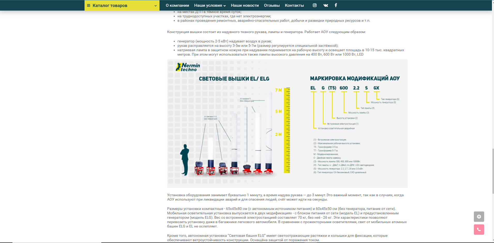Open the Instagram page icon

tap(315, 5)
